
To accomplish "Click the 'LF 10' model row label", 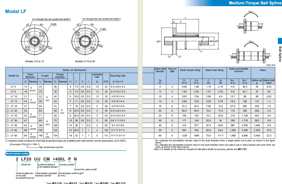I will [14, 96].
